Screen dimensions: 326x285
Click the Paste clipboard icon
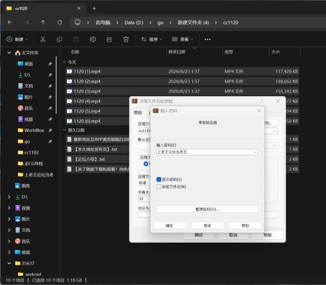click(76, 39)
